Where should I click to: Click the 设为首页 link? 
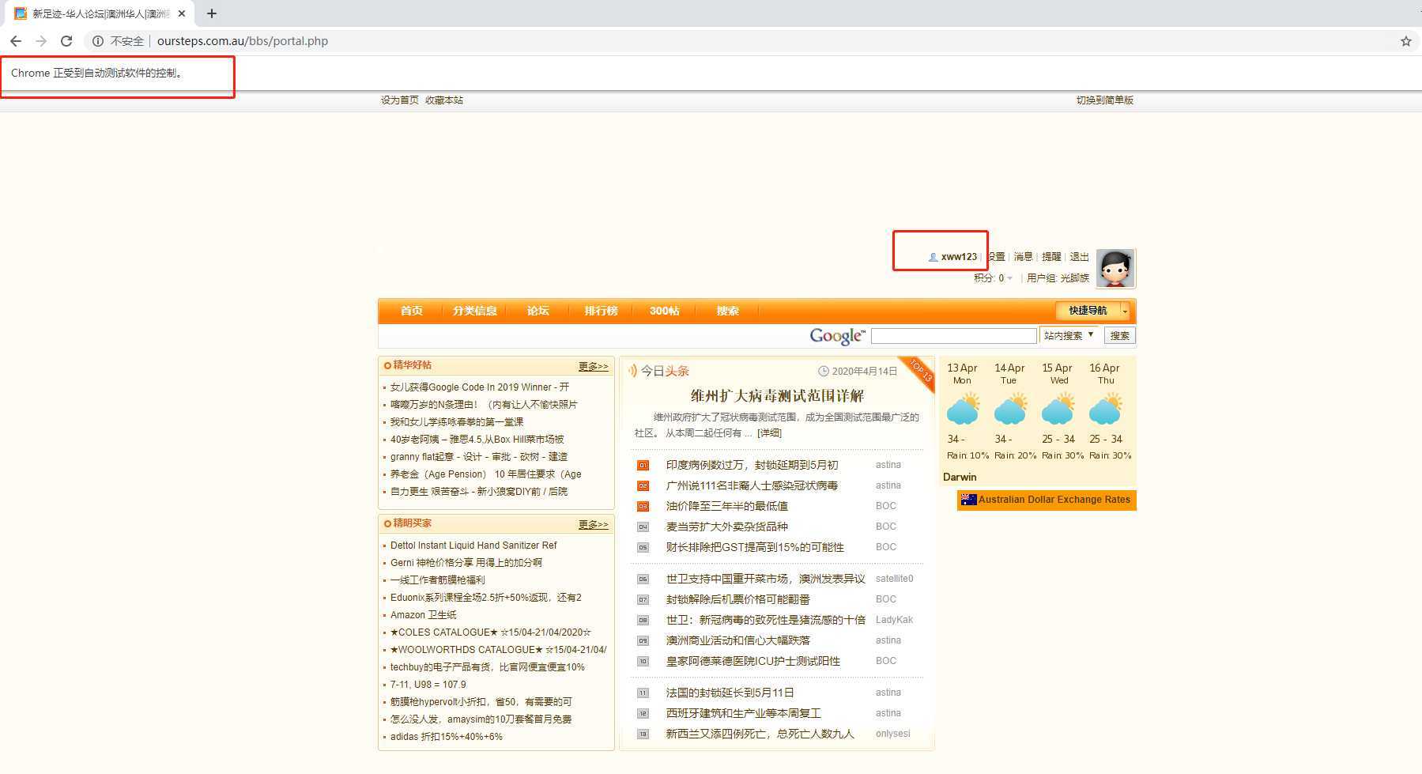coord(399,100)
